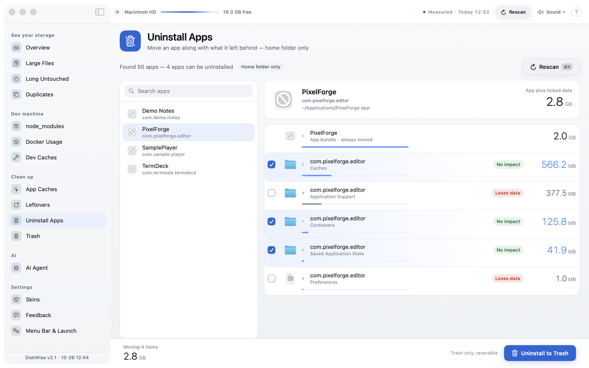This screenshot has height=368, width=589.
Task: Uncheck the Caches folder checkbox
Action: click(x=271, y=165)
